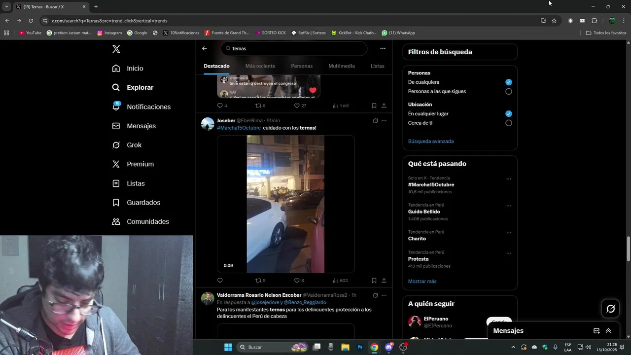Viewport: 631px width, 355px height.
Task: Click Mostrar más under trends
Action: (x=422, y=282)
